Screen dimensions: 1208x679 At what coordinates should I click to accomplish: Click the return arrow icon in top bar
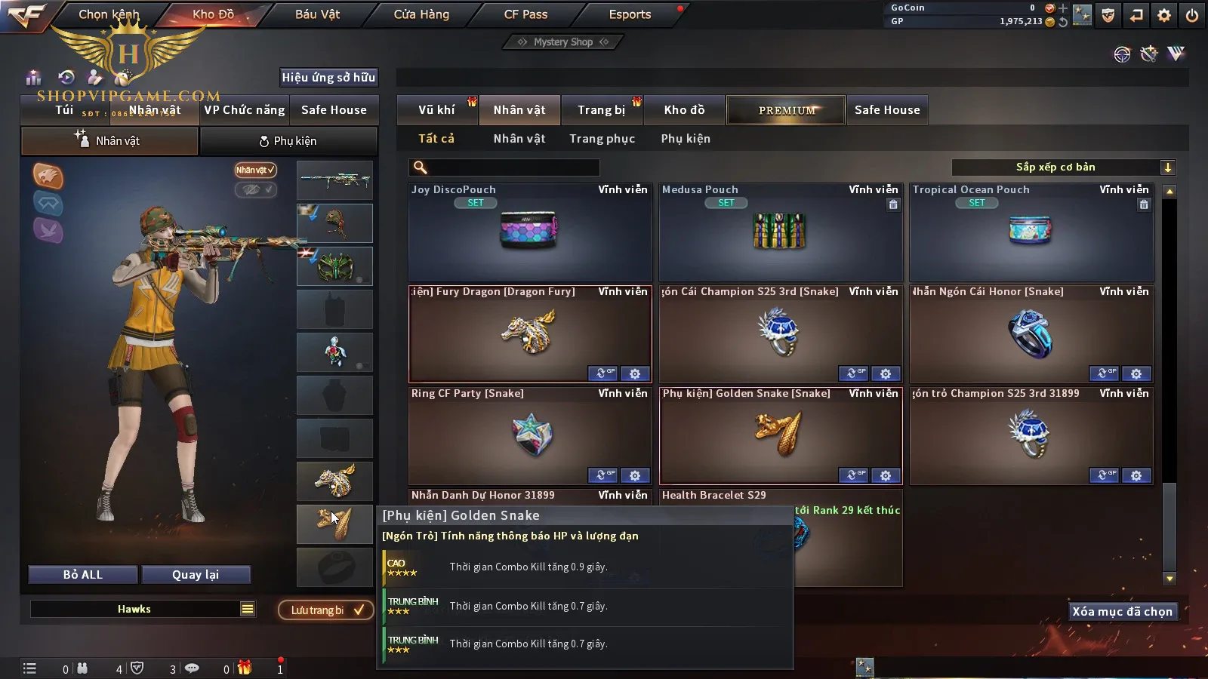pos(1136,15)
